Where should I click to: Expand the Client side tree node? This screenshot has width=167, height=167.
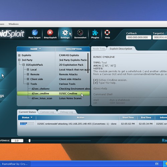coord(28,79)
